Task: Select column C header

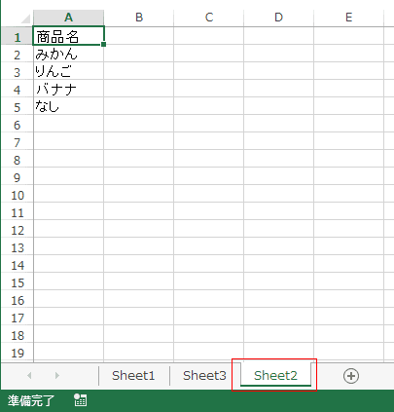Action: pos(209,18)
